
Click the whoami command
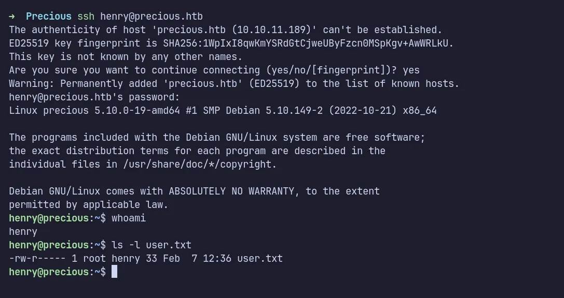tap(129, 218)
